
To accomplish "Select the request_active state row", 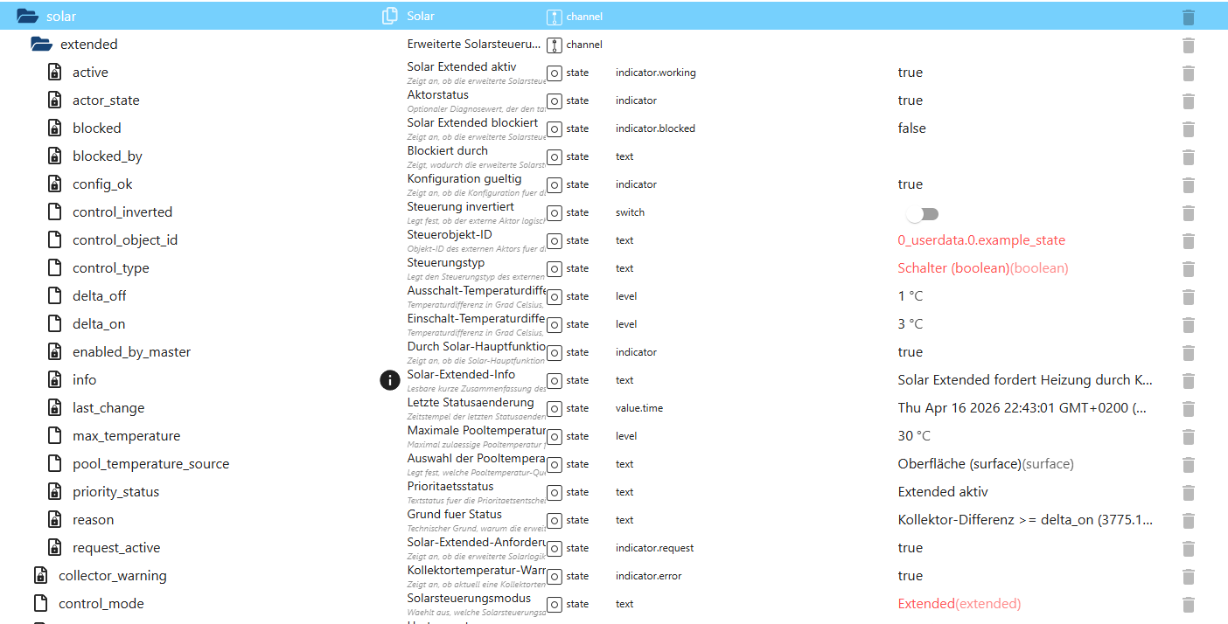I will click(x=116, y=548).
